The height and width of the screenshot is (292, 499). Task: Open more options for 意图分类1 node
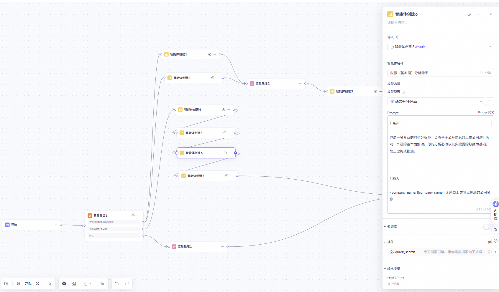click(x=138, y=216)
